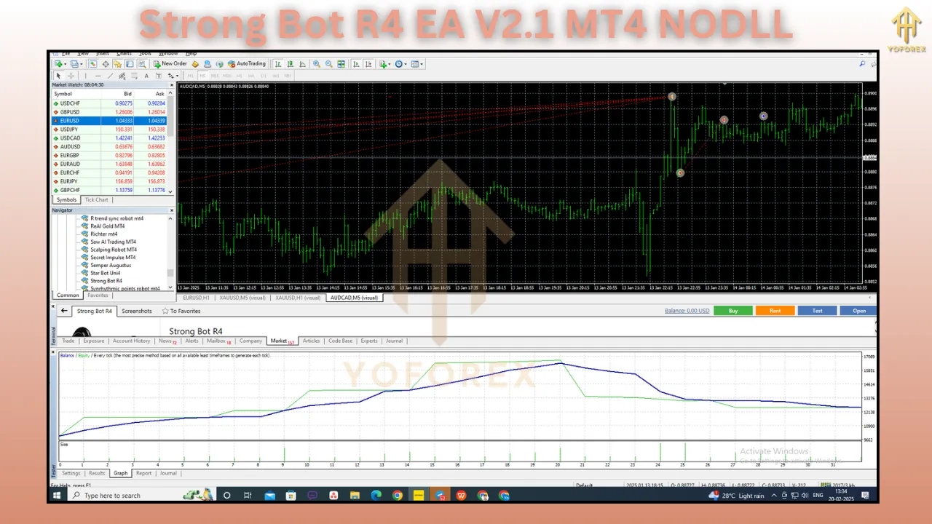Viewport: 932px width, 524px height.
Task: Switch to the D1 timeframe
Action: [x=264, y=76]
